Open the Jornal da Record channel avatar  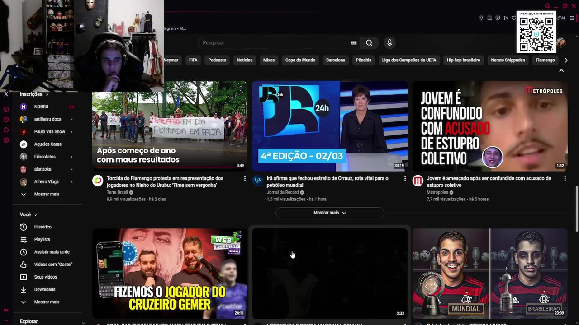pos(257,181)
